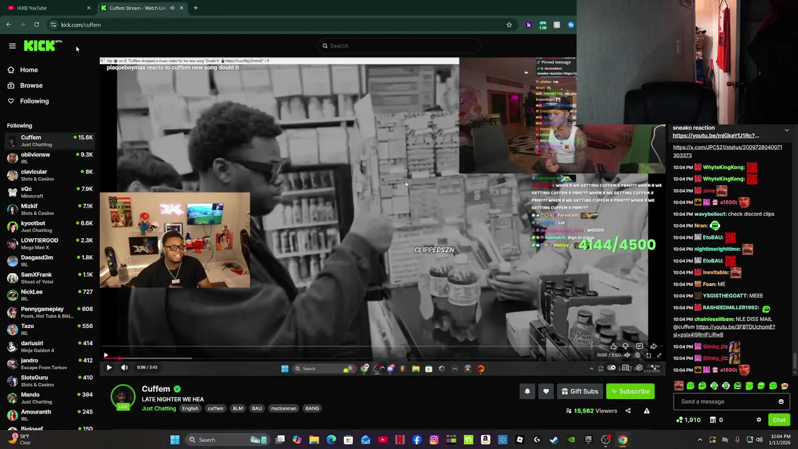Open Steam from the taskbar

tap(553, 440)
